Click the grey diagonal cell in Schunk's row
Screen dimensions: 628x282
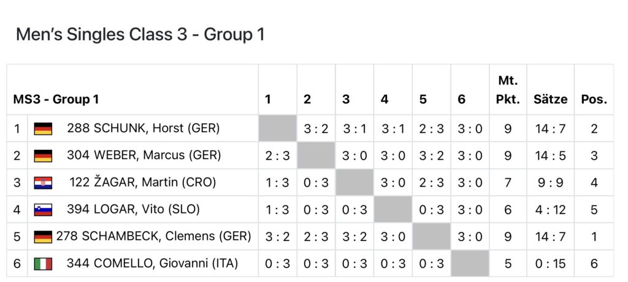(277, 128)
